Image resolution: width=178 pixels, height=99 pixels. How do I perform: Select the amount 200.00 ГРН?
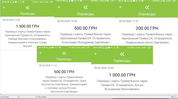pos(147,28)
